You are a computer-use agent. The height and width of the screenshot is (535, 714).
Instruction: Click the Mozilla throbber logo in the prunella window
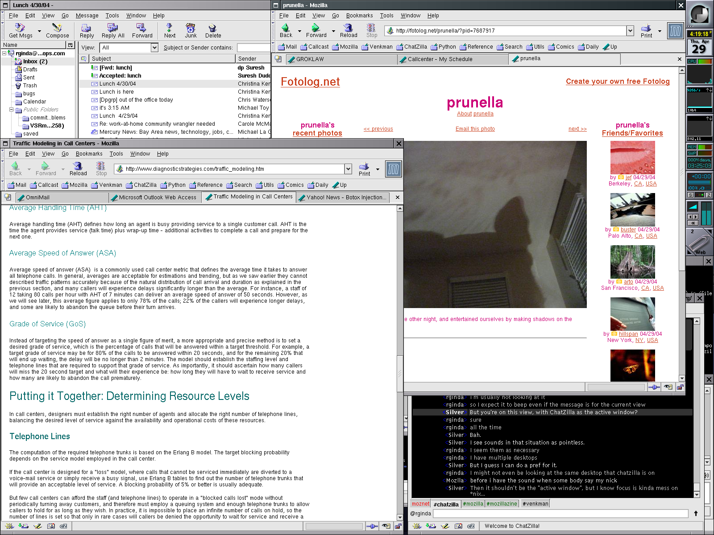(x=676, y=31)
